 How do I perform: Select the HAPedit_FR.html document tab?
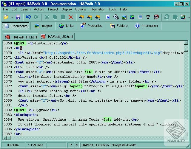[21, 37]
